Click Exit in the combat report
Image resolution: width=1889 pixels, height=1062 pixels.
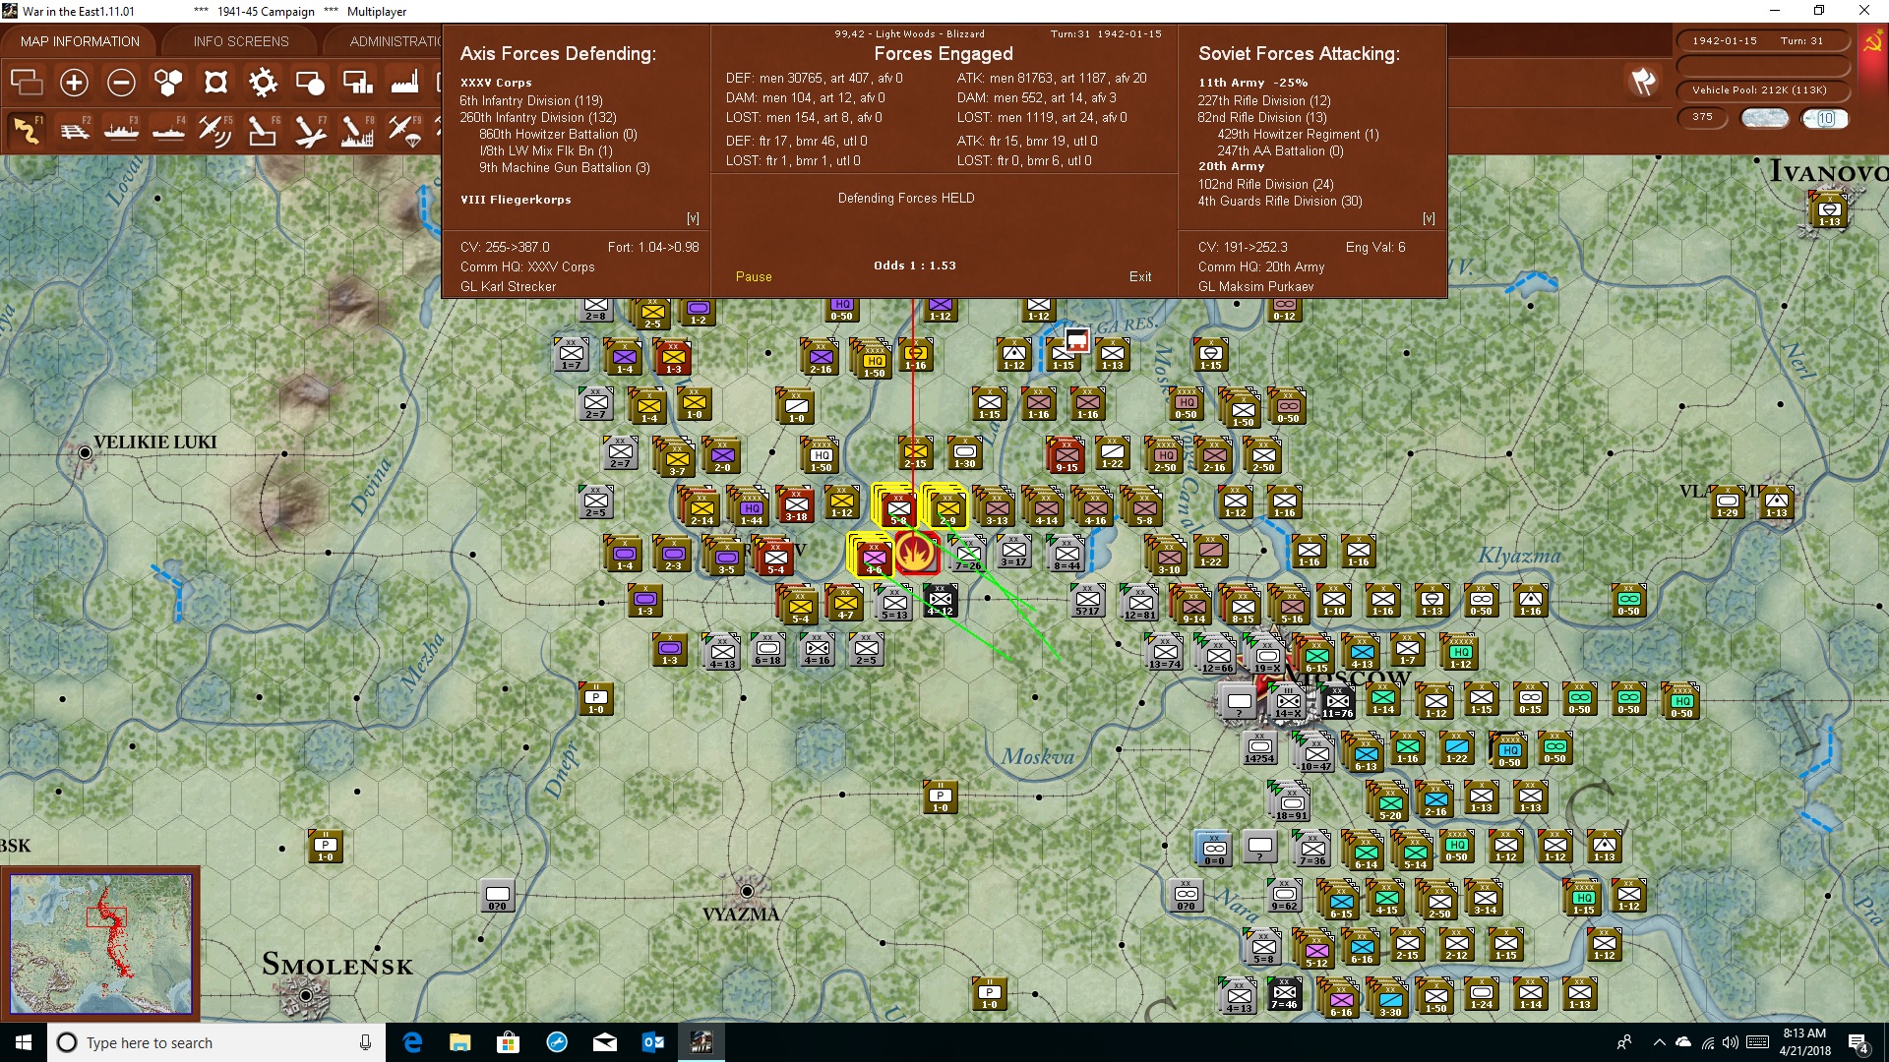[1140, 277]
